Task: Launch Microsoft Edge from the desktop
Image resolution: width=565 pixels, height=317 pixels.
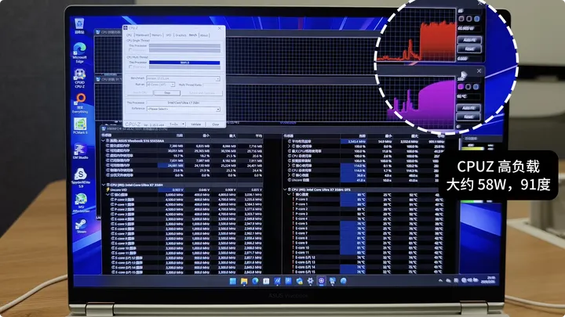Action: point(79,52)
